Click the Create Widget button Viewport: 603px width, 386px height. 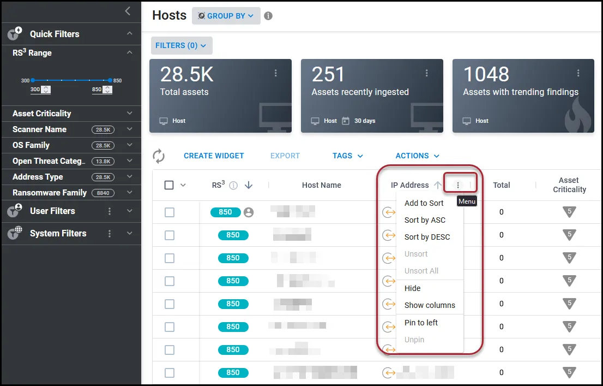(x=214, y=156)
